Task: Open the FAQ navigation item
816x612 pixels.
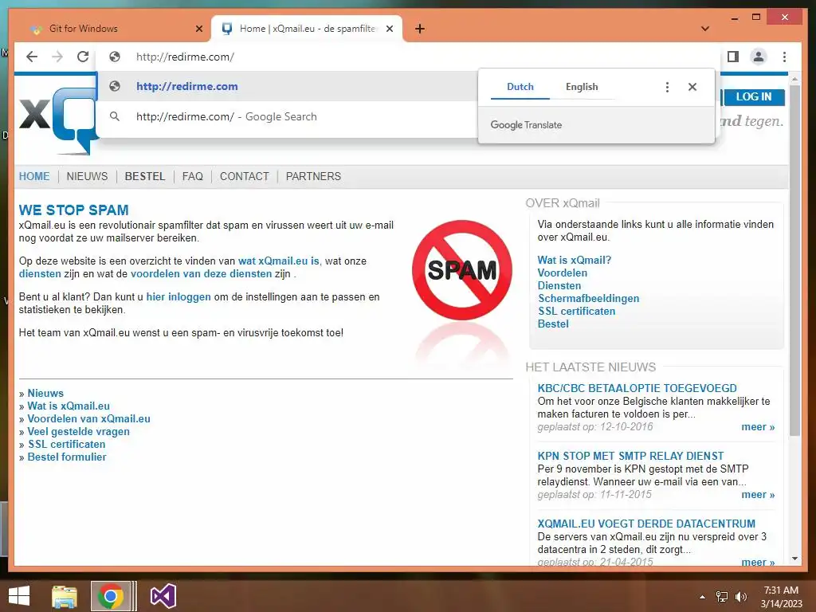Action: [x=193, y=176]
